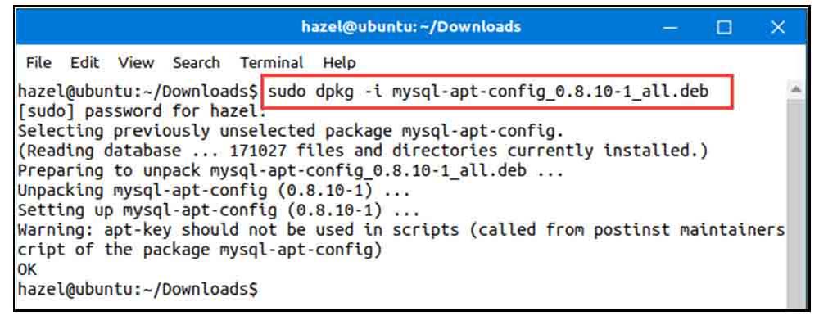The height and width of the screenshot is (320, 819).
Task: Open the Search menu
Action: [x=197, y=63]
